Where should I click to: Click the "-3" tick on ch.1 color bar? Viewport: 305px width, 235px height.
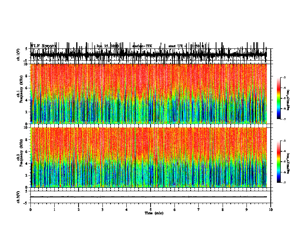(284, 77)
